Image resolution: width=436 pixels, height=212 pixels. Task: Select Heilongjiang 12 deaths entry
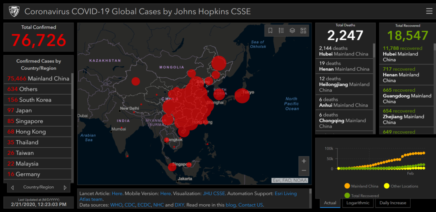(x=344, y=84)
